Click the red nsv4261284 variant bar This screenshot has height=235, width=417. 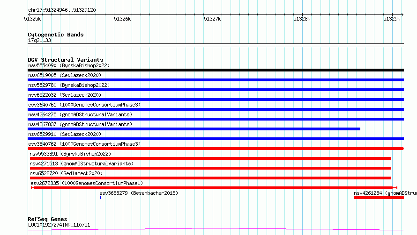tap(379, 198)
